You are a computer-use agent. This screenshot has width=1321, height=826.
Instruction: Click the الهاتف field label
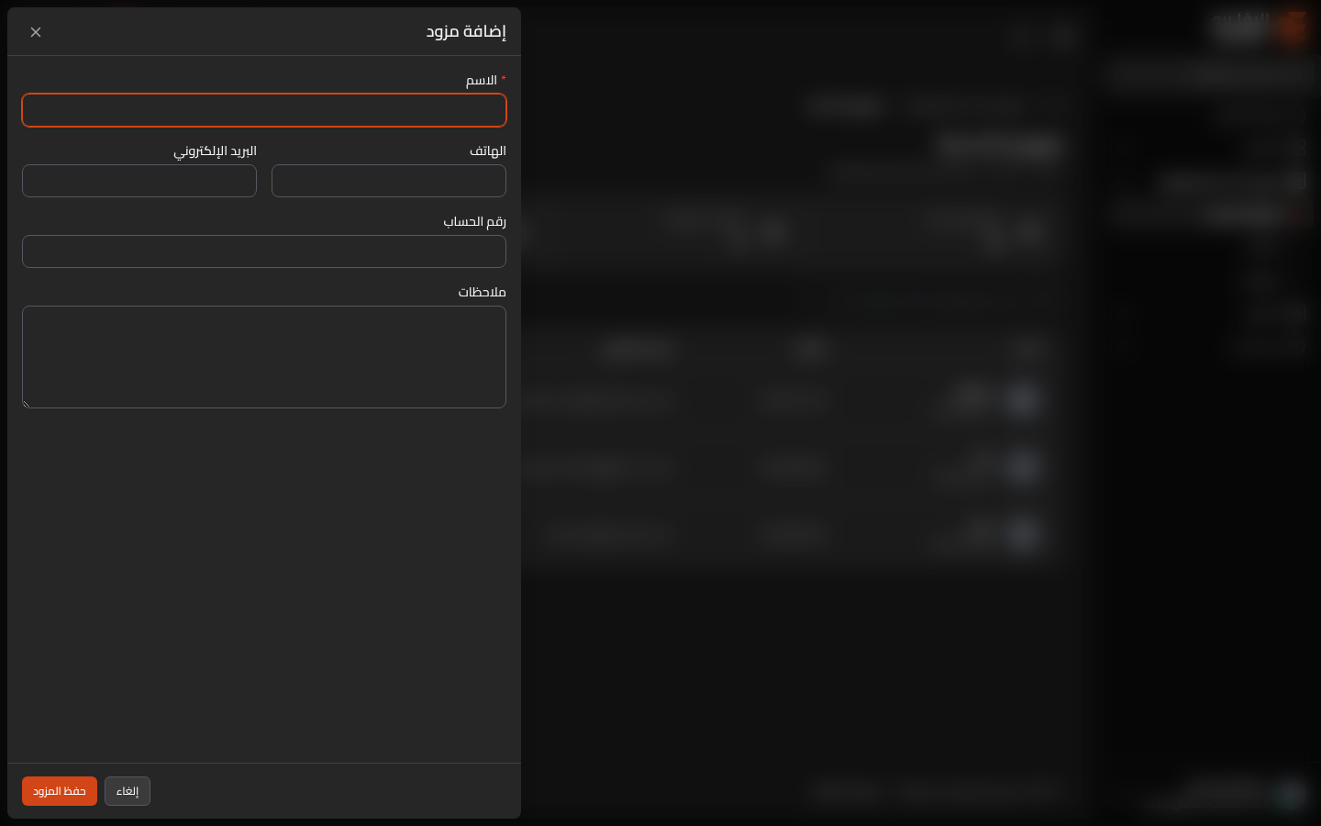pyautogui.click(x=488, y=151)
